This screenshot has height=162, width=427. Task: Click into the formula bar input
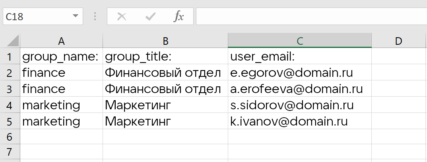point(310,17)
